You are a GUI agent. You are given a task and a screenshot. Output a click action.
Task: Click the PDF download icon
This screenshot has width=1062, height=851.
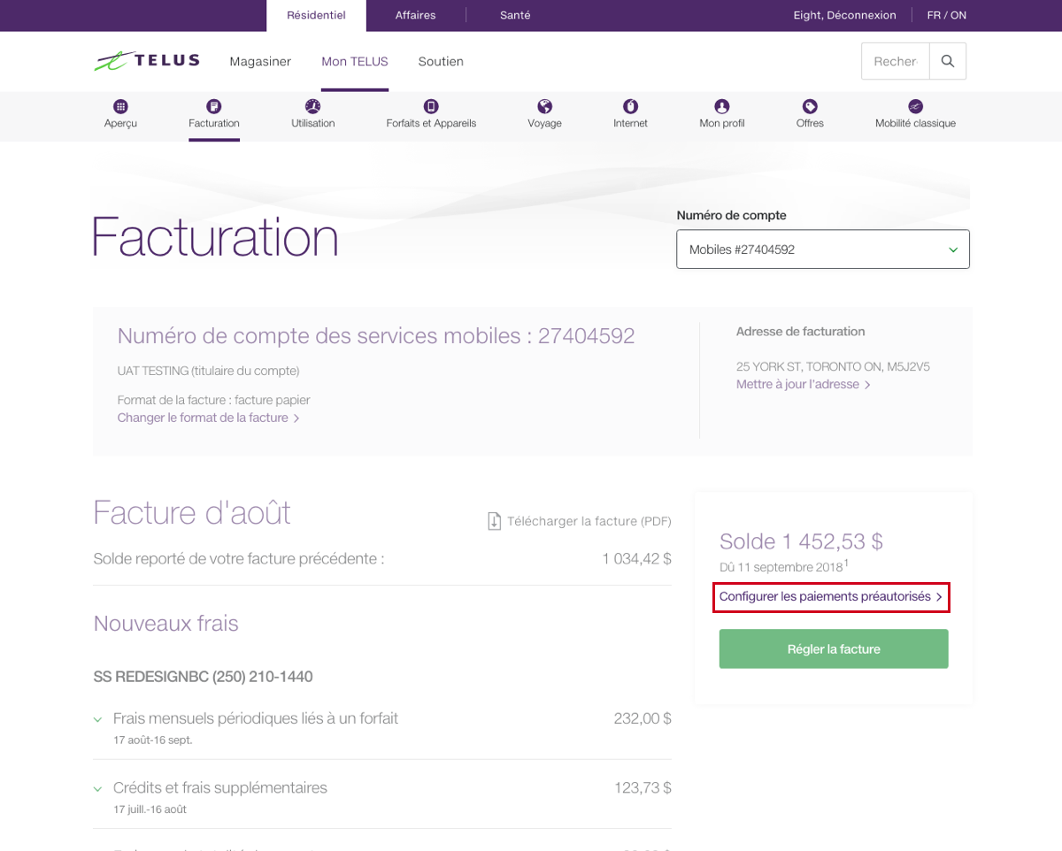click(x=494, y=521)
